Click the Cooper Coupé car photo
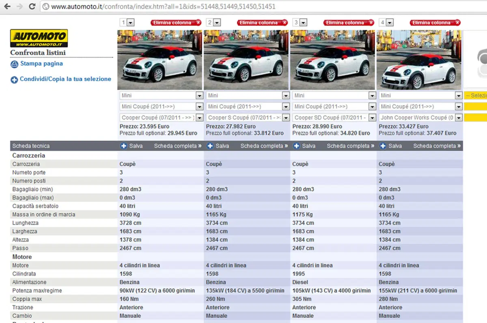 pos(160,60)
